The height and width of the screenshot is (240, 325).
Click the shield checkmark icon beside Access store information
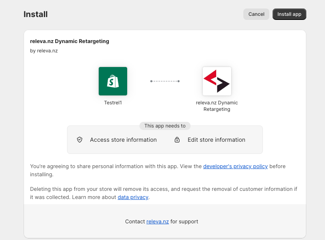(x=80, y=140)
